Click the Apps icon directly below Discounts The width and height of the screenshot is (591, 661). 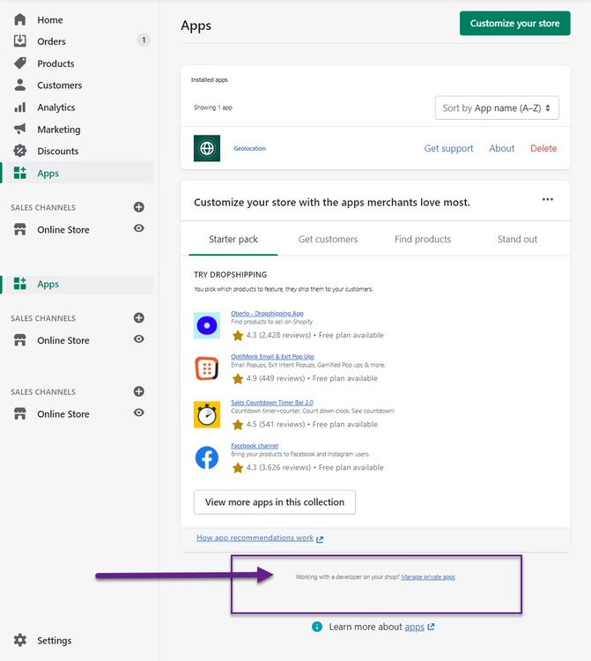(x=19, y=173)
